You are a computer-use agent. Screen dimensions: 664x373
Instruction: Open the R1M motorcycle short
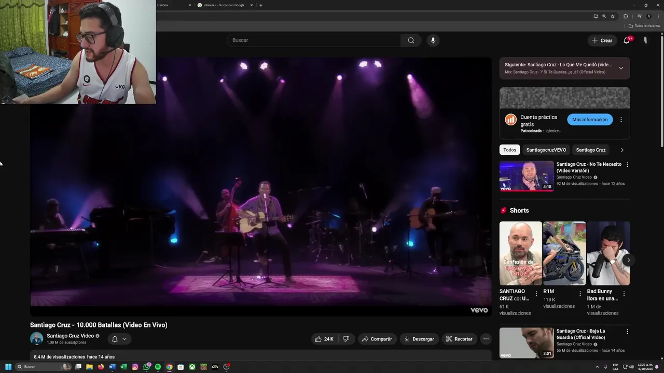pyautogui.click(x=564, y=253)
